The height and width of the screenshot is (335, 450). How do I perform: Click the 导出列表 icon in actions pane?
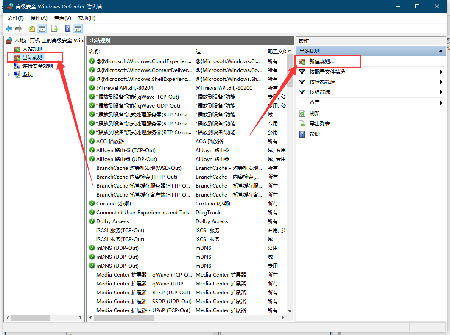[x=302, y=124]
